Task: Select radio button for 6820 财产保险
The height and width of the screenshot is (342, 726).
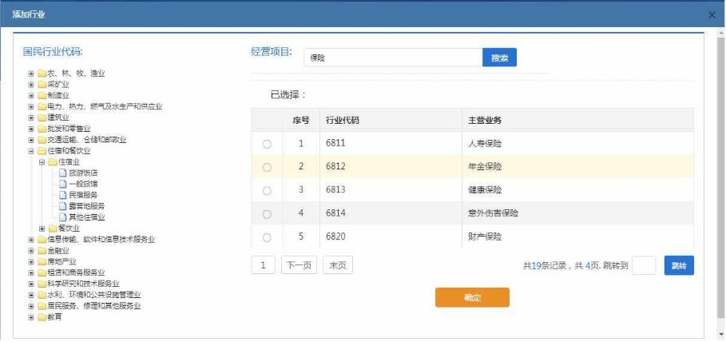Action: pos(267,237)
